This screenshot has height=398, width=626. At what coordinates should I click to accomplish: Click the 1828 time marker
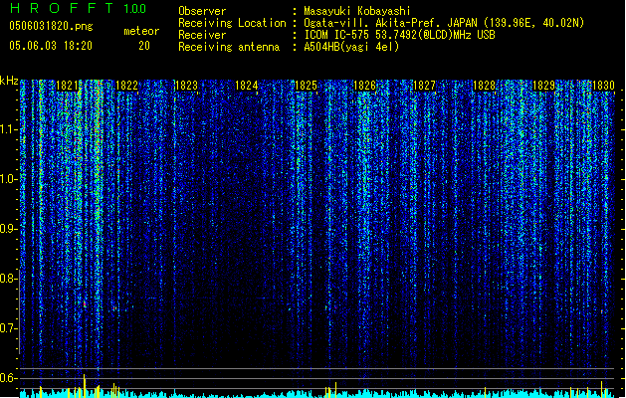[484, 86]
